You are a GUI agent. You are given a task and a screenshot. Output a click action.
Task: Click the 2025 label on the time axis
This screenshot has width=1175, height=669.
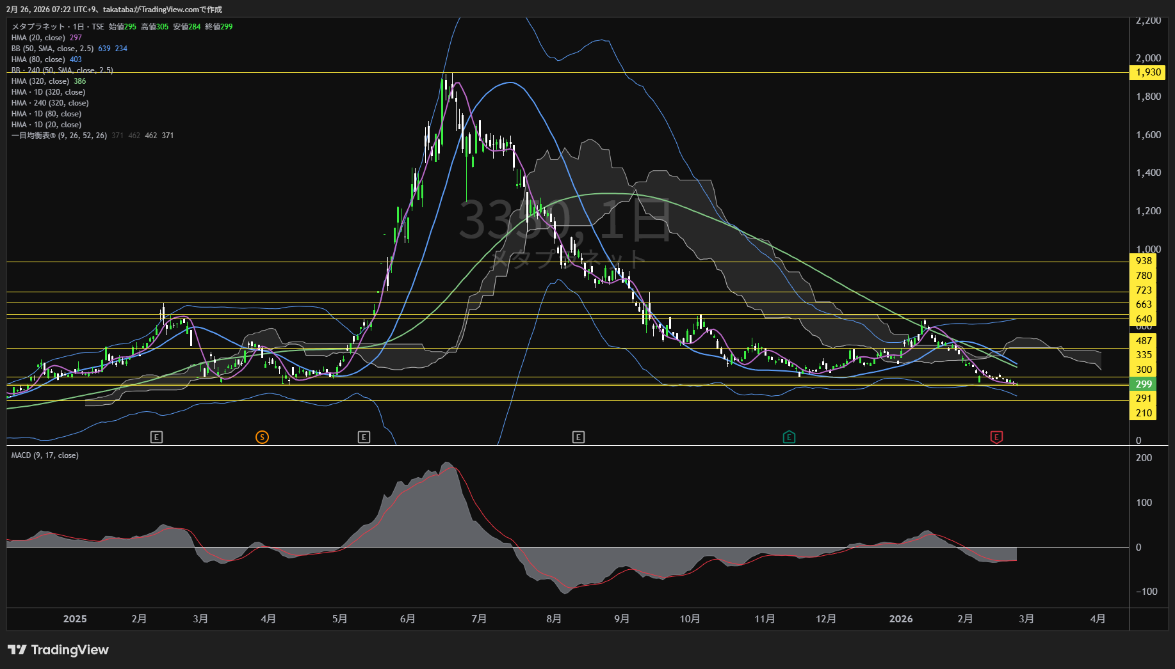75,619
